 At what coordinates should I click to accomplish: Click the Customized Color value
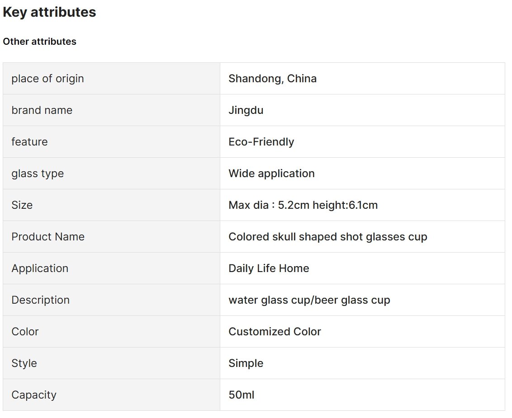tap(275, 332)
